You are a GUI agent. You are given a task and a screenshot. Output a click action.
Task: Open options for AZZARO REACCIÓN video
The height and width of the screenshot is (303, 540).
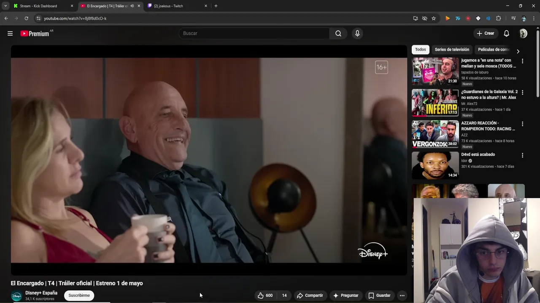(522, 124)
